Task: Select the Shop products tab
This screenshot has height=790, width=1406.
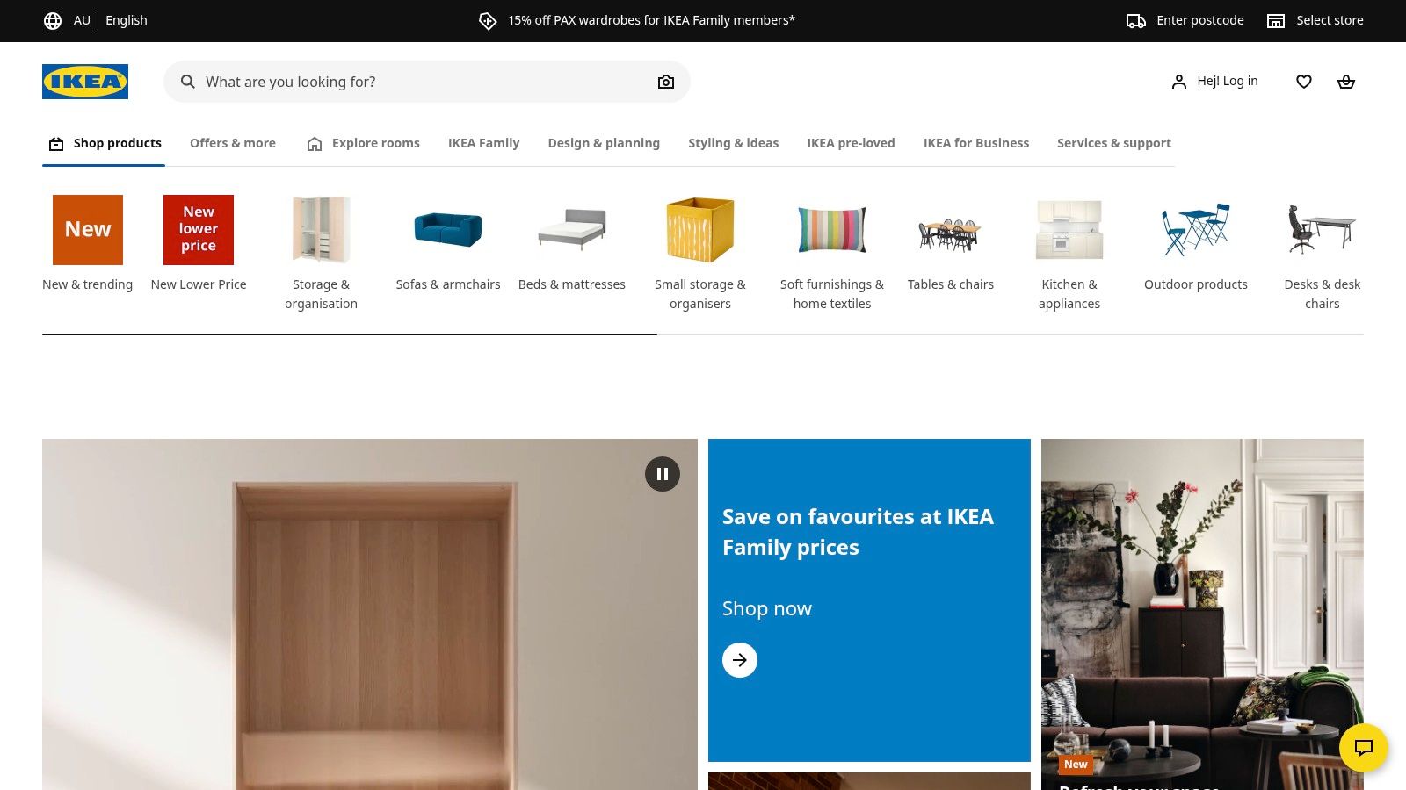Action: [x=105, y=143]
